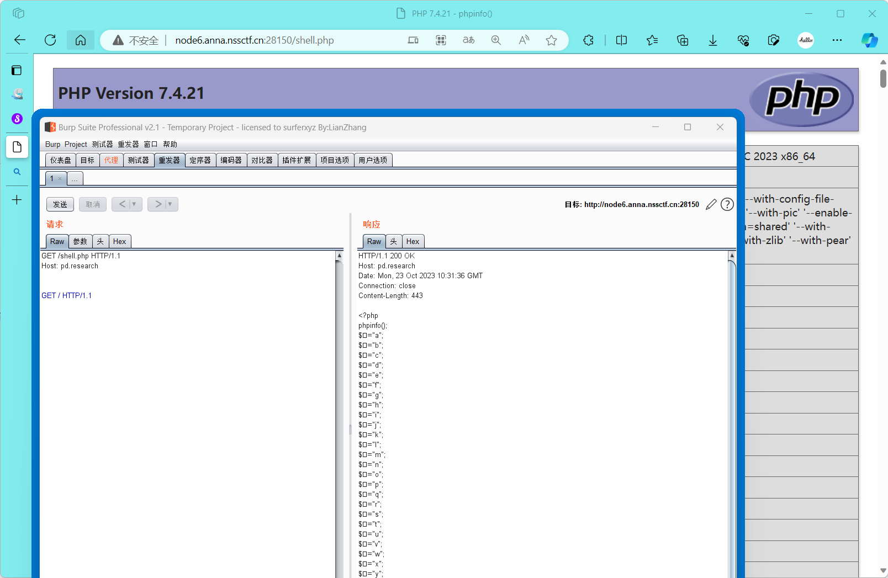Close repeater tab 1

point(60,178)
